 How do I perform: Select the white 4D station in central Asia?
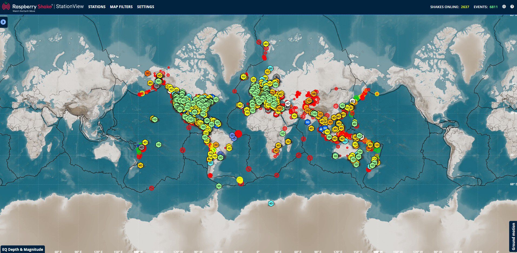pos(287,103)
